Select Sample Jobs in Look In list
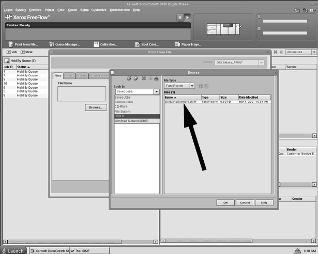This screenshot has width=318, height=254. pos(137,102)
